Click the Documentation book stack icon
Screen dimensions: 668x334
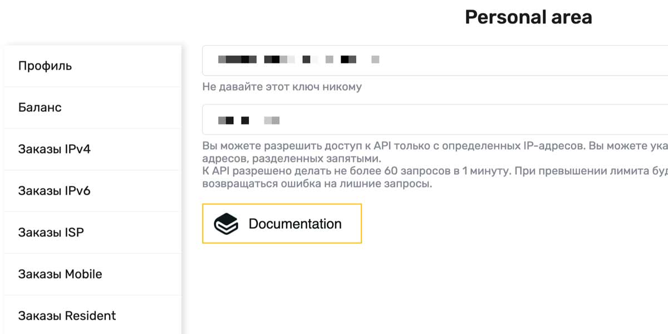(226, 224)
